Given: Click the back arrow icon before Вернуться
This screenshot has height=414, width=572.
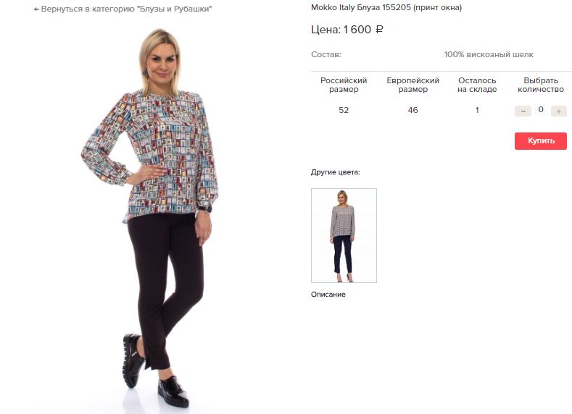Looking at the screenshot, I should (x=36, y=9).
